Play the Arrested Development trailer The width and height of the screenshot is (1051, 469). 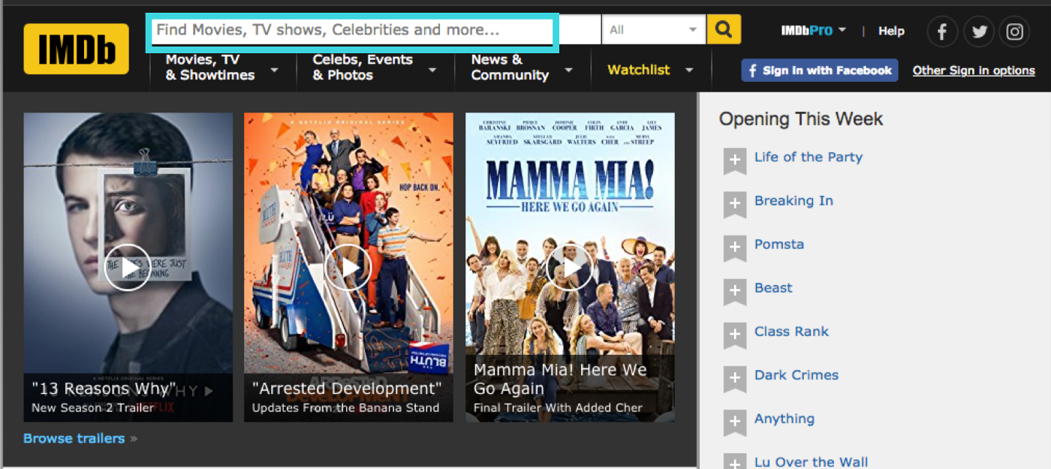[x=348, y=267]
